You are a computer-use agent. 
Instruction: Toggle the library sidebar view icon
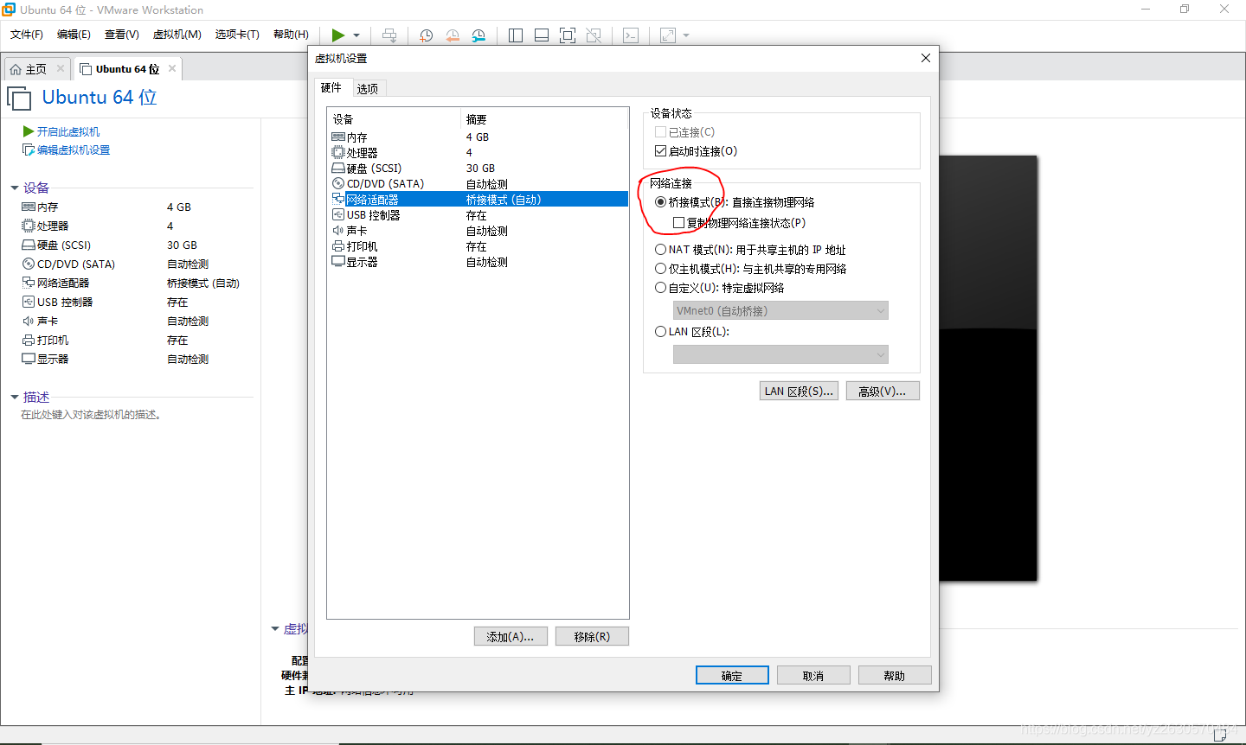(516, 35)
